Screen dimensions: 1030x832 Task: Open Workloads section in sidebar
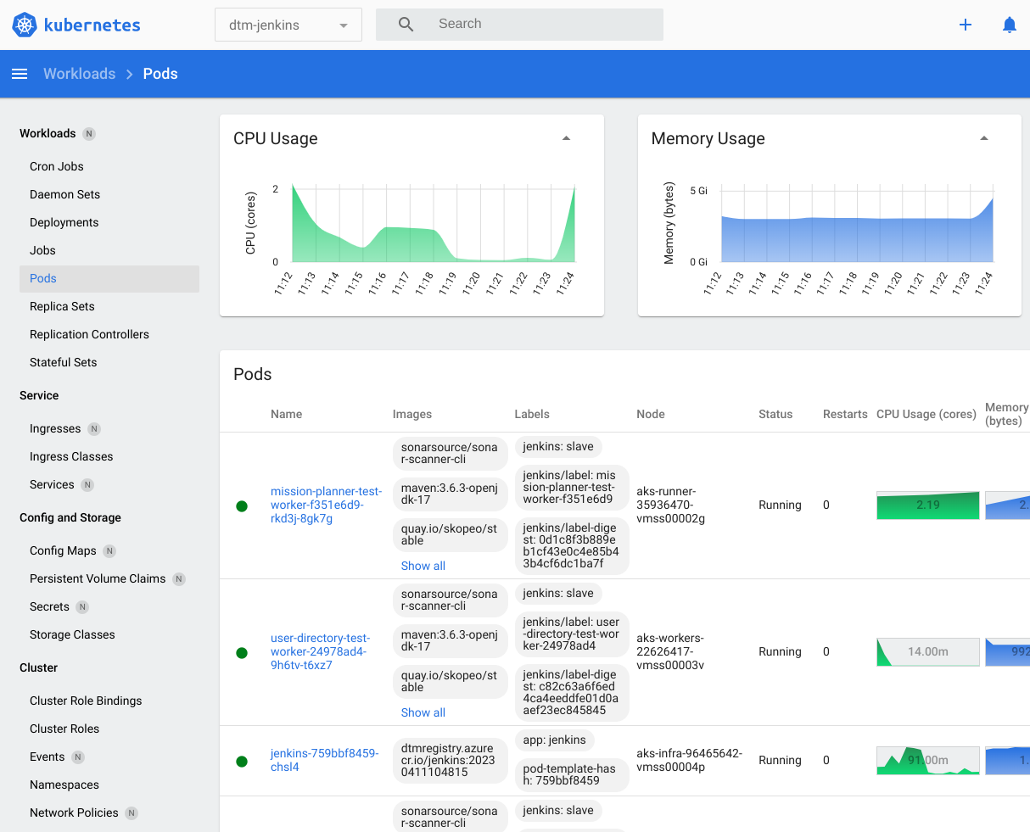(x=48, y=133)
